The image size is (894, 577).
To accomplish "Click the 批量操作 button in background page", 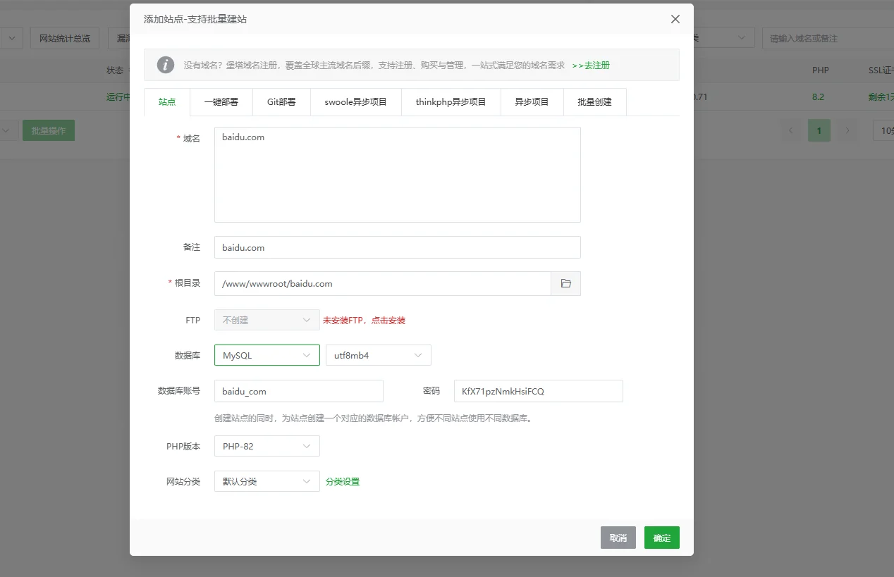I will tap(49, 130).
